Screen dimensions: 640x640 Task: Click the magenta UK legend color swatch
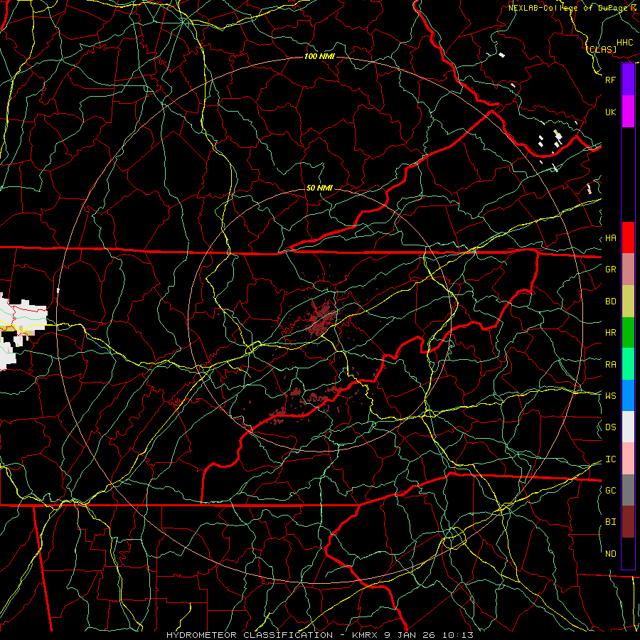coord(628,112)
